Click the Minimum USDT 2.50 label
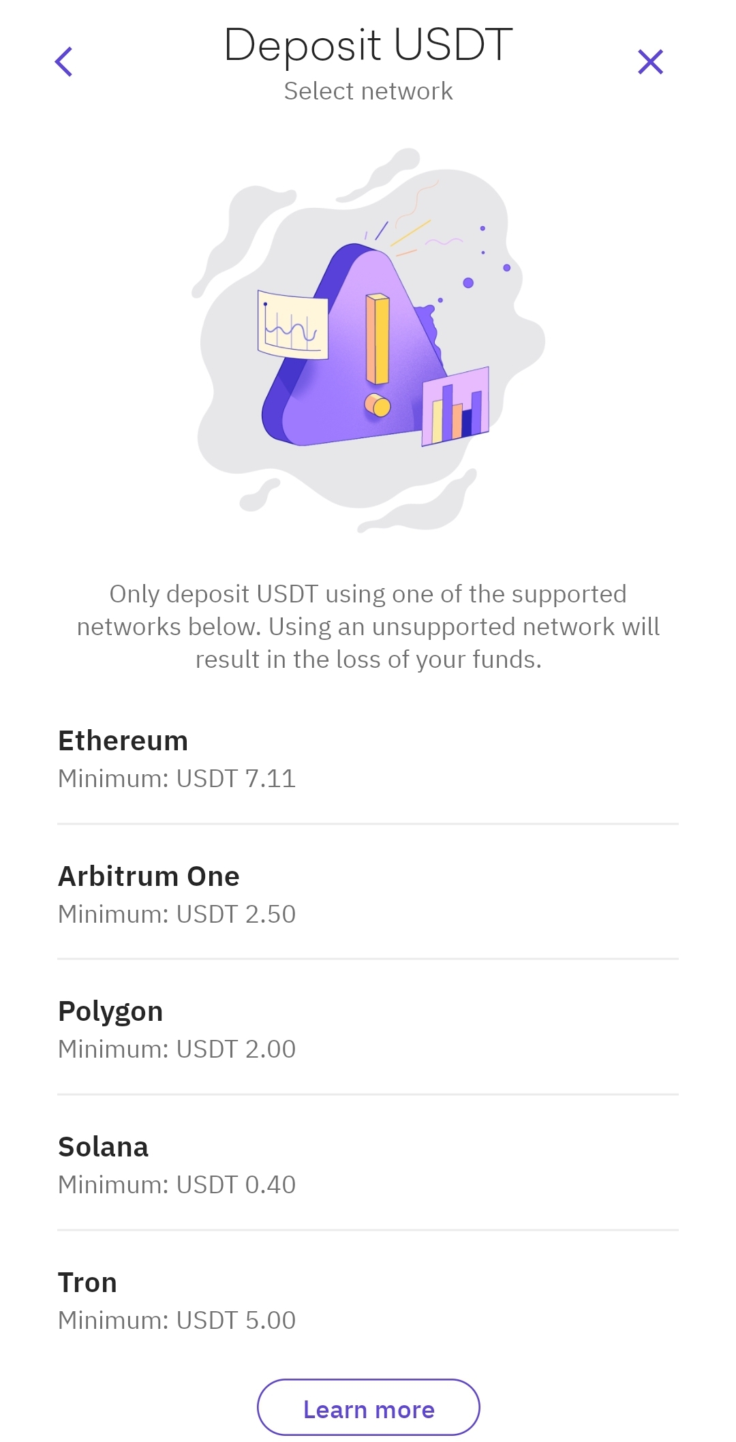Image resolution: width=736 pixels, height=1442 pixels. 177,915
